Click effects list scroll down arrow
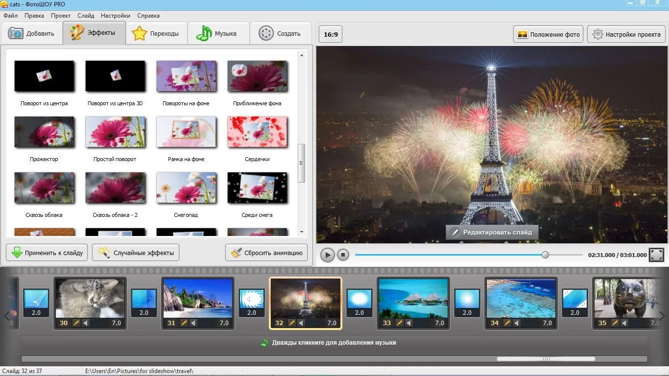 tap(302, 232)
